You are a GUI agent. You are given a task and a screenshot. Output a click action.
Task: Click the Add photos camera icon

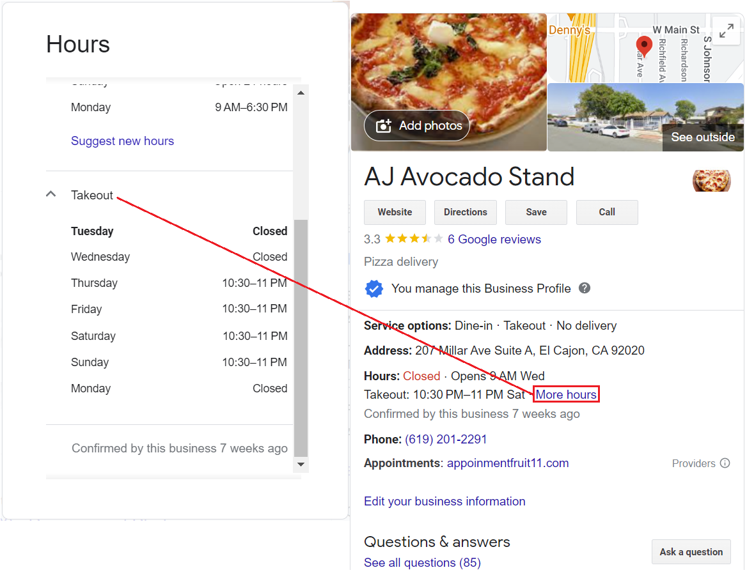pyautogui.click(x=383, y=125)
